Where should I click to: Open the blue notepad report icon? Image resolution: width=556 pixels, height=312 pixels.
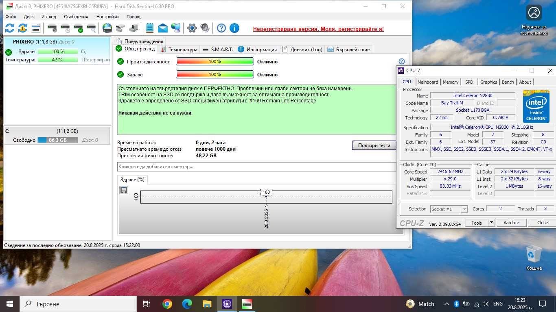click(150, 28)
